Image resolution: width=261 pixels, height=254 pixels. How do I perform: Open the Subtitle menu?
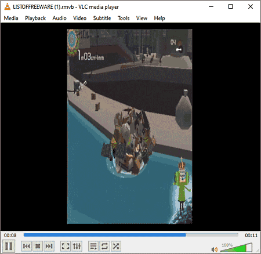point(102,18)
